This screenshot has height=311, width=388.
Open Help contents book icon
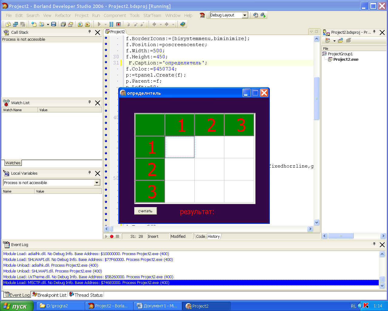[x=182, y=24]
